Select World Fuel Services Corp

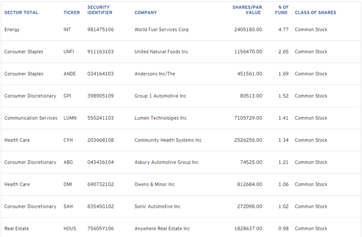[162, 29]
